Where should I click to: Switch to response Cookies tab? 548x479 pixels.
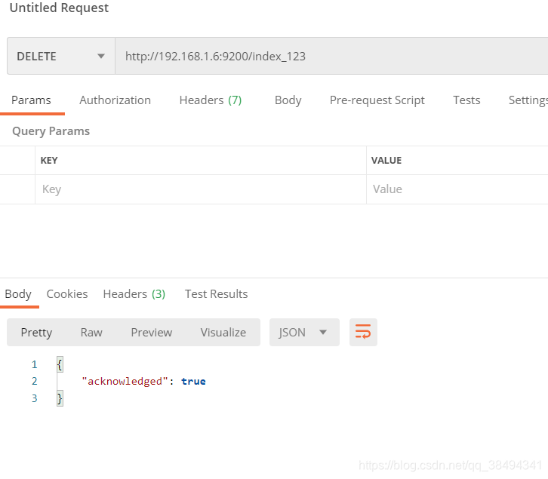point(67,294)
